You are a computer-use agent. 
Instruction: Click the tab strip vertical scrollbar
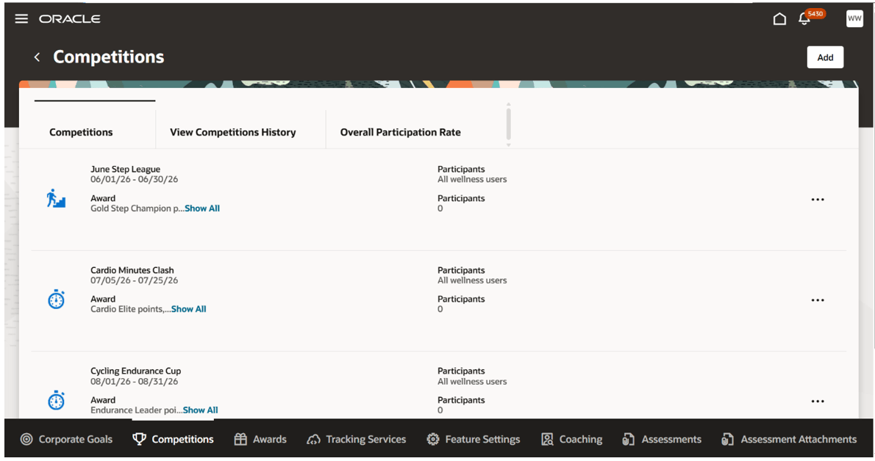coord(508,124)
